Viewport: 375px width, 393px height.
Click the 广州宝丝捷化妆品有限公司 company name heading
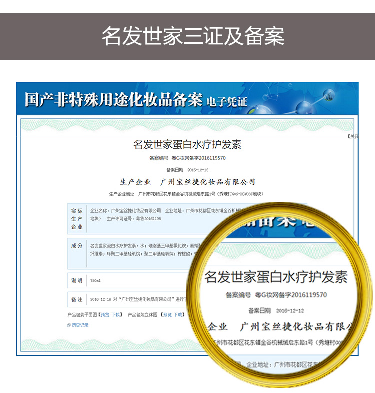click(207, 182)
